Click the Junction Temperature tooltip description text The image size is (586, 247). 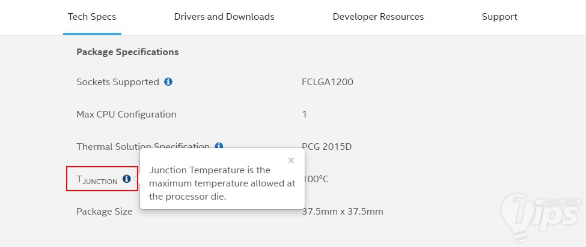222,183
